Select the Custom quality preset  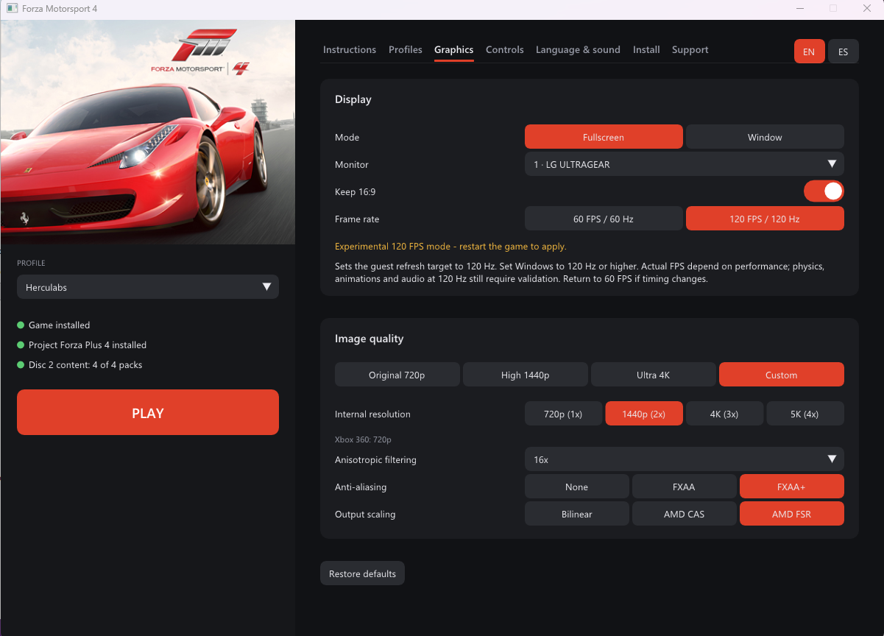click(782, 375)
